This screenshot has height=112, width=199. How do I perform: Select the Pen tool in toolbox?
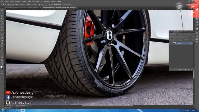tap(2, 49)
